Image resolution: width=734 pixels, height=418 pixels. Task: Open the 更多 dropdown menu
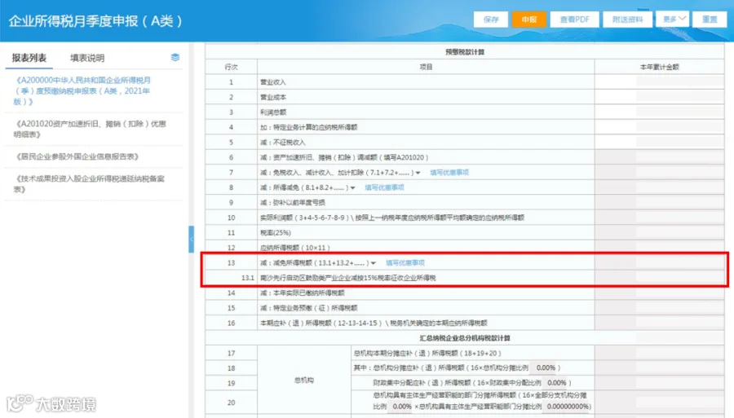coord(673,19)
